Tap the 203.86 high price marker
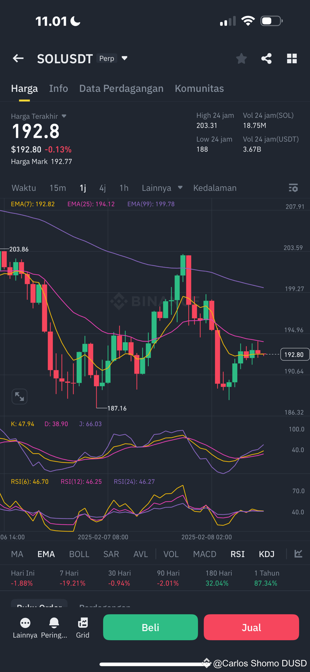The width and height of the screenshot is (310, 672). [19, 249]
